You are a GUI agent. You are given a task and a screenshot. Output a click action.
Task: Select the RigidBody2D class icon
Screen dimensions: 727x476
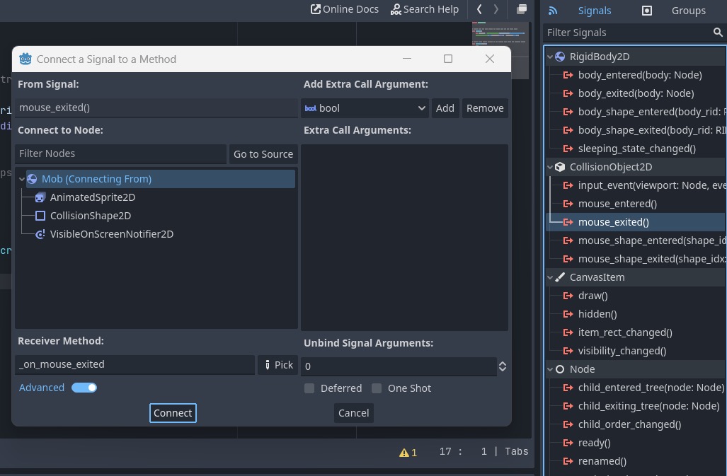pyautogui.click(x=560, y=57)
